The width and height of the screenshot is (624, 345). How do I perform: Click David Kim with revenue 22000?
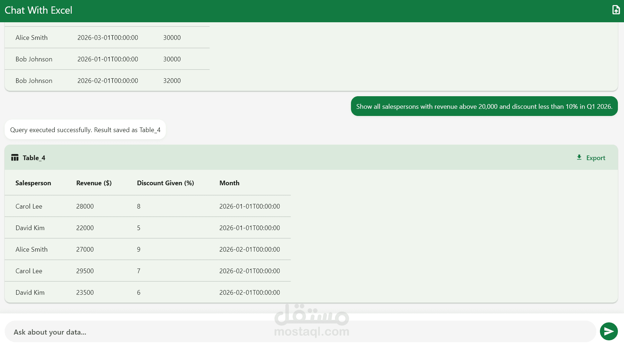click(x=30, y=228)
